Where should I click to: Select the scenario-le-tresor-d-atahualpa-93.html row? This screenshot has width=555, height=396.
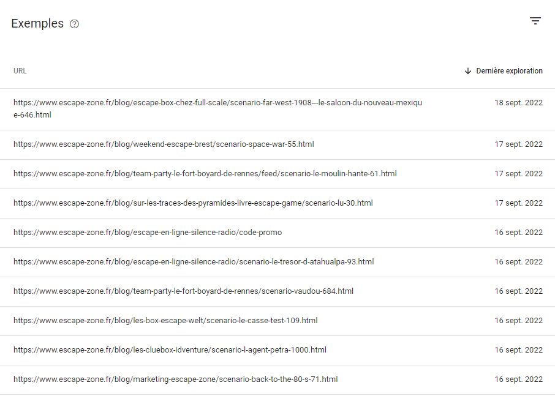277,262
